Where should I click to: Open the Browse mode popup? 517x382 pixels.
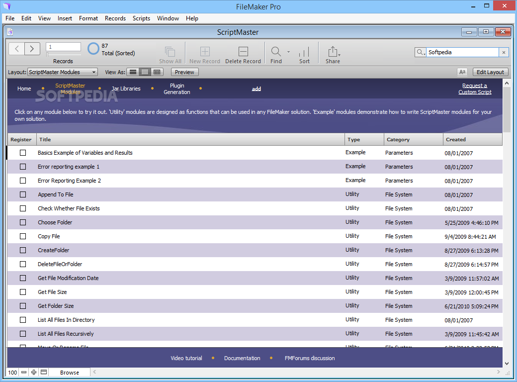click(x=70, y=373)
